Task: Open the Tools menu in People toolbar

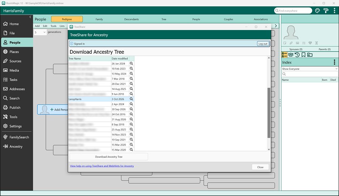Action: click(x=53, y=26)
